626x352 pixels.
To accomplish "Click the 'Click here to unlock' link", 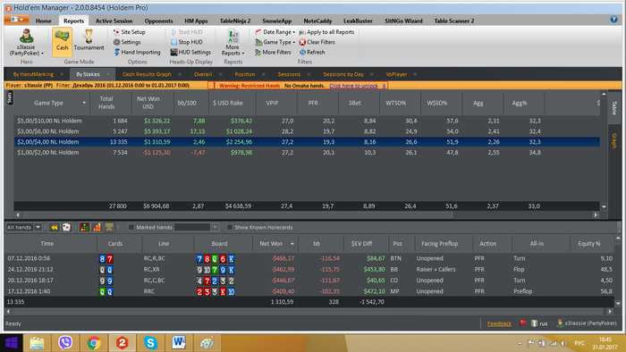I will (353, 86).
